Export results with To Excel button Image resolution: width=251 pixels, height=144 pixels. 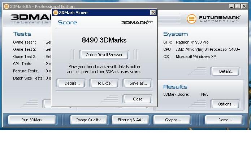pos(104,83)
